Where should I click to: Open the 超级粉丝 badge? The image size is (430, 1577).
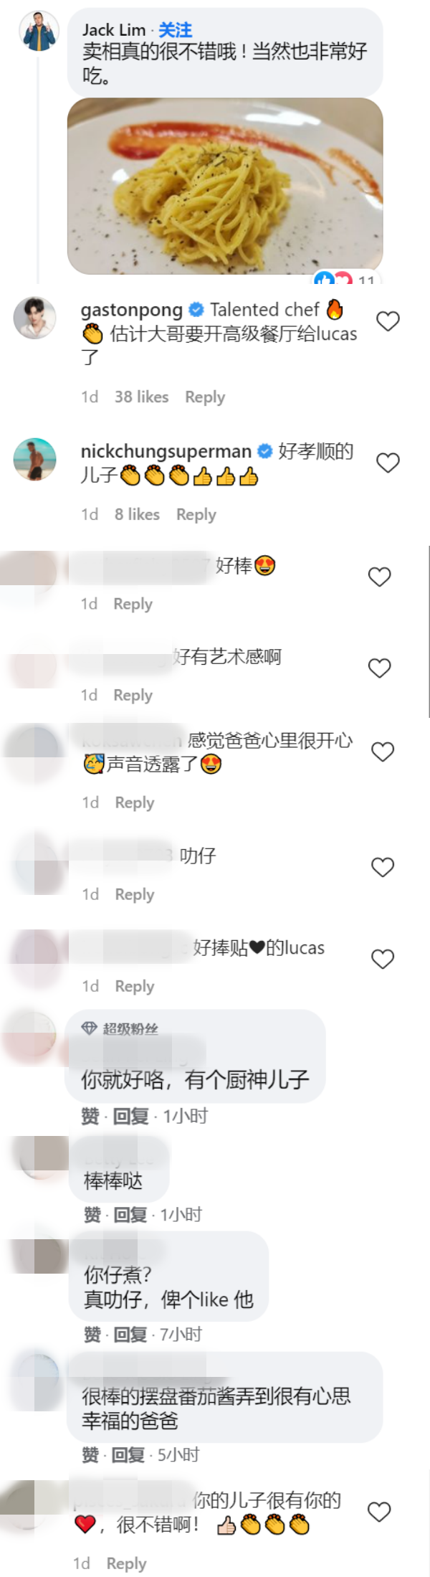120,1028
